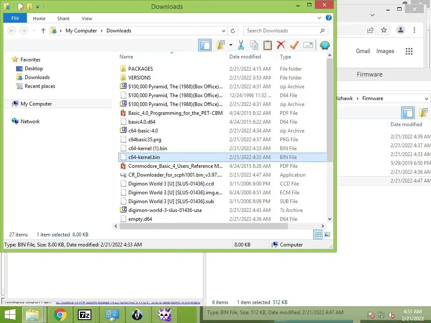Go forward with the Forward arrow button
Screen dimensions: 431x323
[x=24, y=31]
